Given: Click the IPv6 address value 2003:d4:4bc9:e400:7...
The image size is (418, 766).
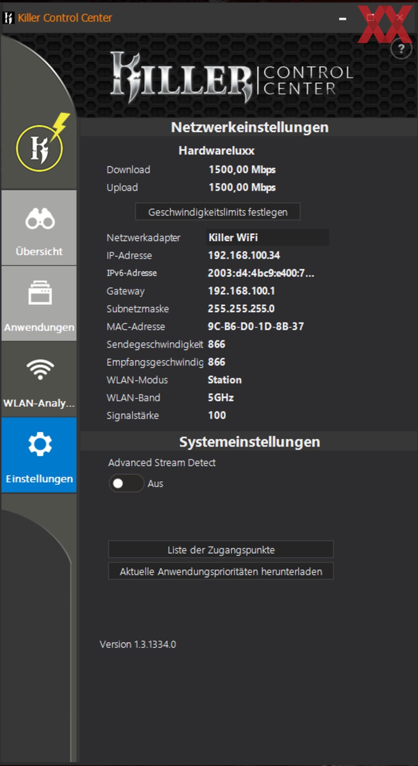Looking at the screenshot, I should tap(261, 273).
